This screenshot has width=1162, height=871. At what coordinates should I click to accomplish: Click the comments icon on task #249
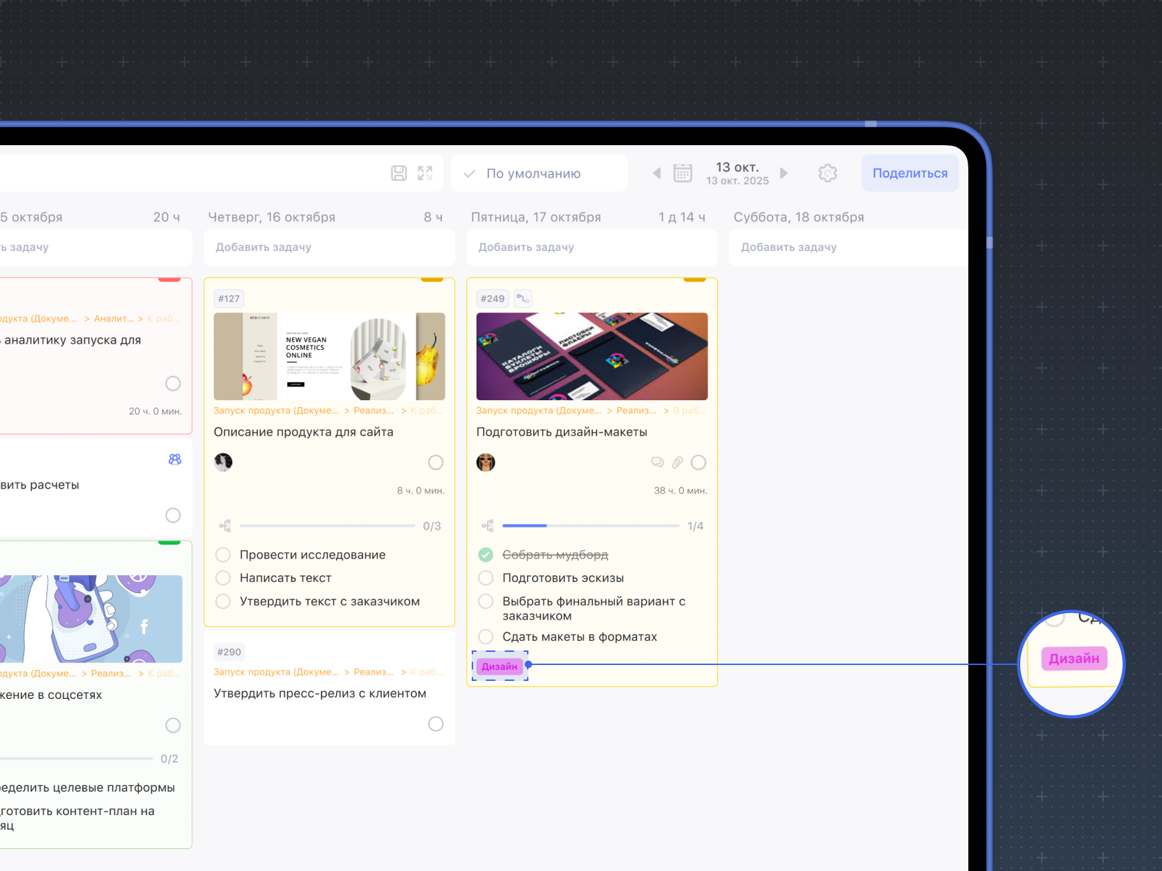click(x=657, y=462)
